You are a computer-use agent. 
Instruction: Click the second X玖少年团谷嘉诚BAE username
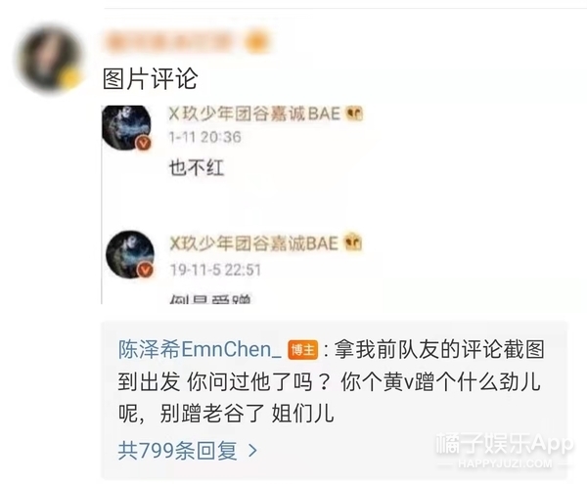[x=253, y=243]
